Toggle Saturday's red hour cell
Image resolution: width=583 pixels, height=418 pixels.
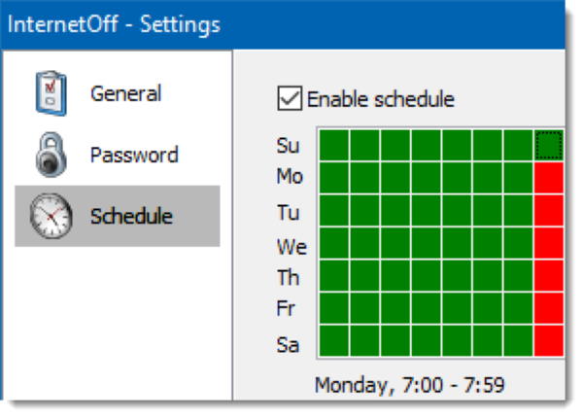click(x=549, y=341)
